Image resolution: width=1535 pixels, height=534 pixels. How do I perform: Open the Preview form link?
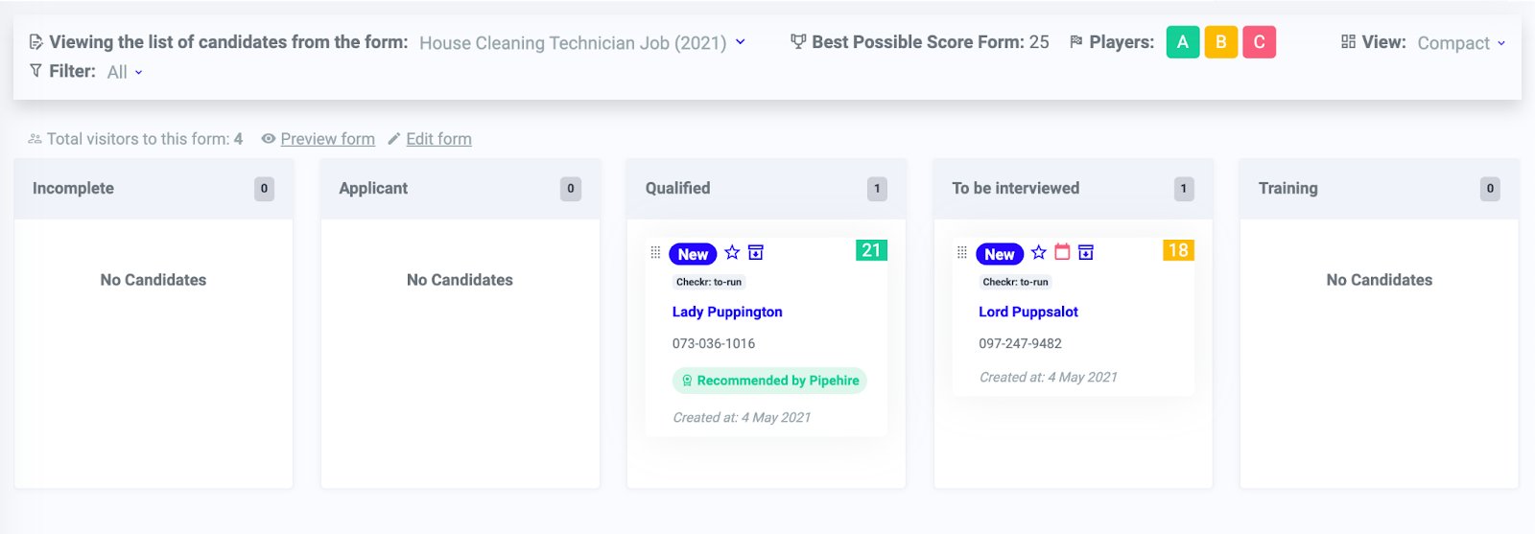coord(327,139)
